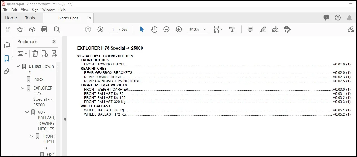Collapse the FRONT HITCHES bookmark

point(32,136)
